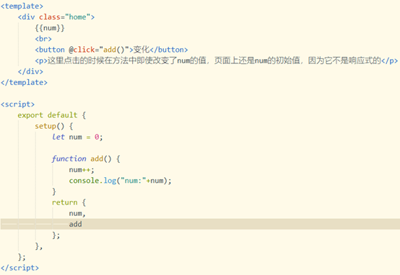Select the {{num}} interpolation text

(x=50, y=28)
